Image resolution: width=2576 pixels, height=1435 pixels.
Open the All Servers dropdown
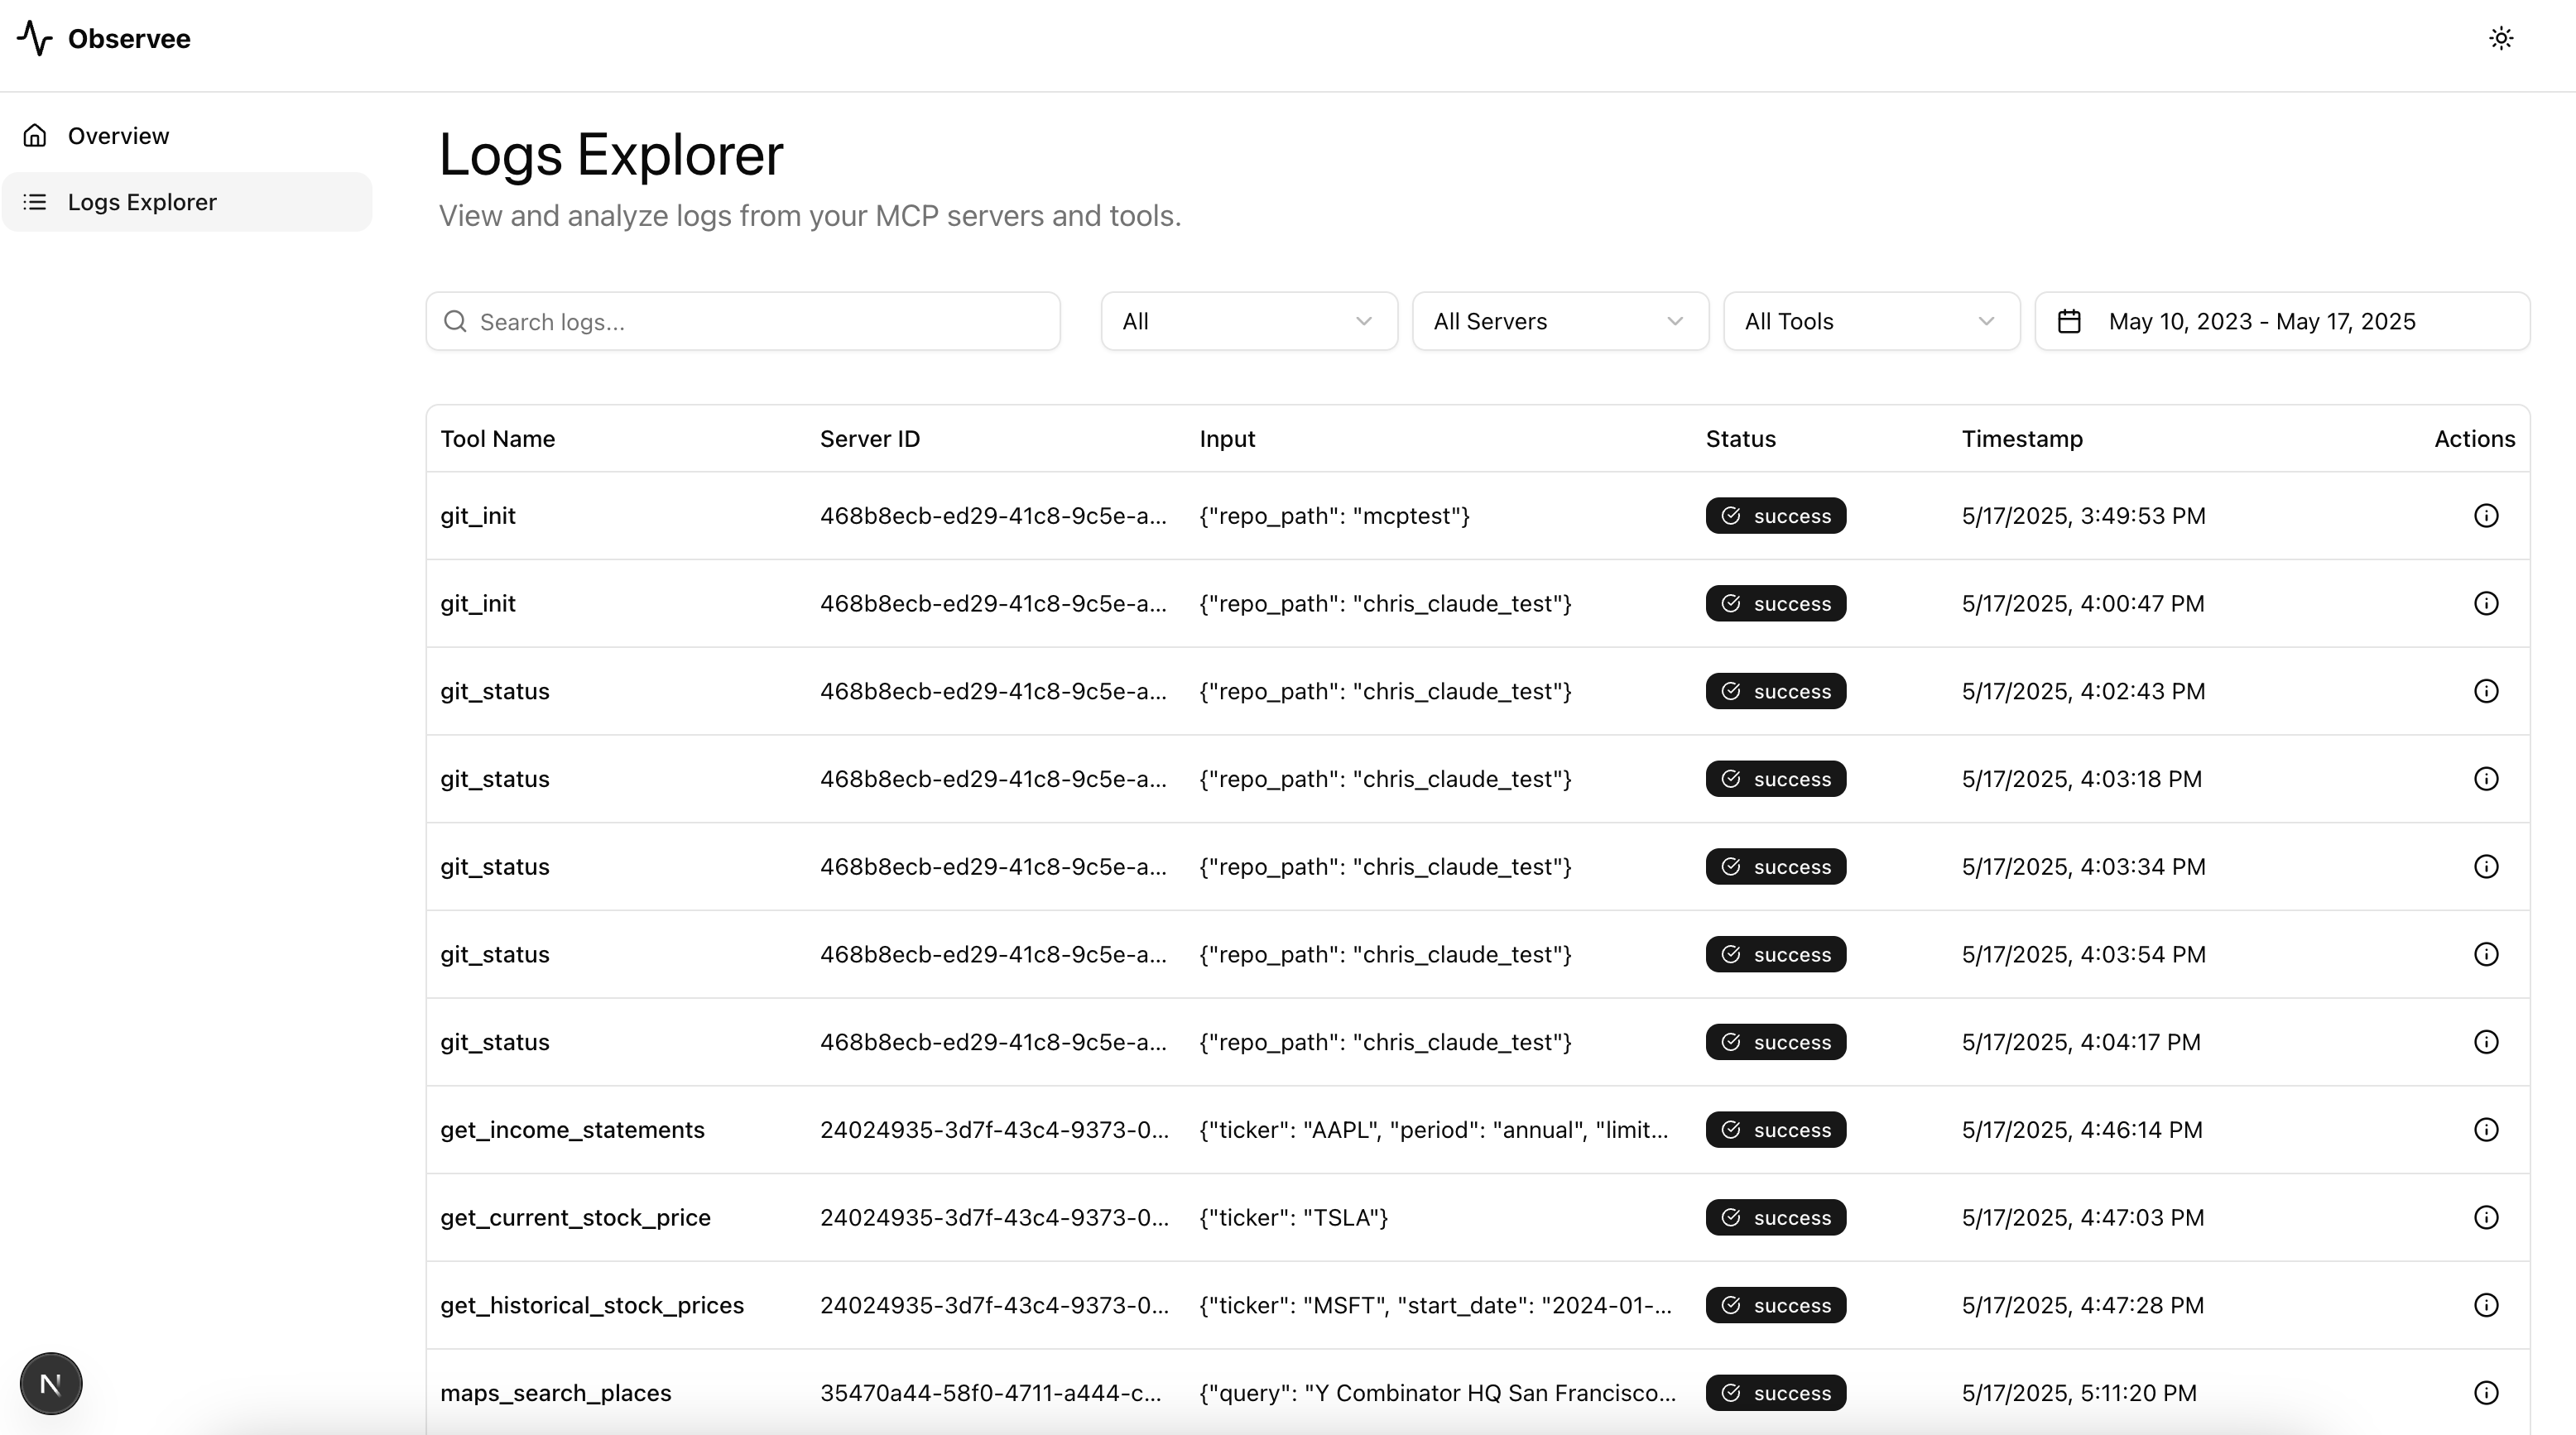[x=1559, y=321]
